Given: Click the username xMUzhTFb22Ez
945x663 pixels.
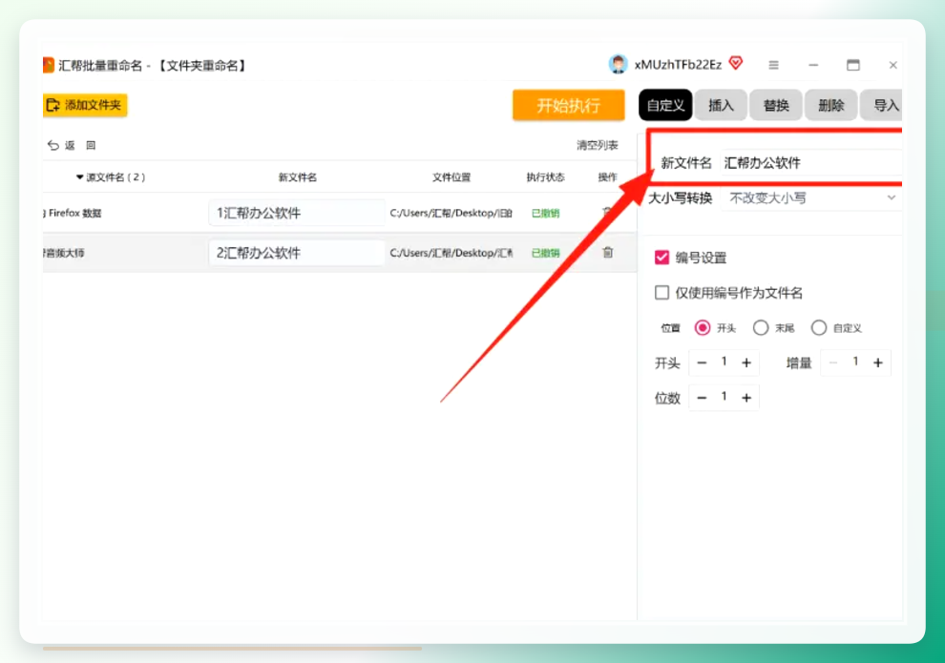Looking at the screenshot, I should [x=678, y=65].
